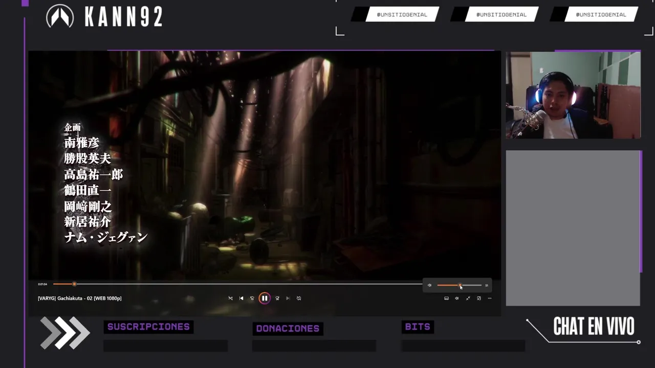Click the KANN92 channel name text
This screenshot has height=368, width=655.
(123, 17)
